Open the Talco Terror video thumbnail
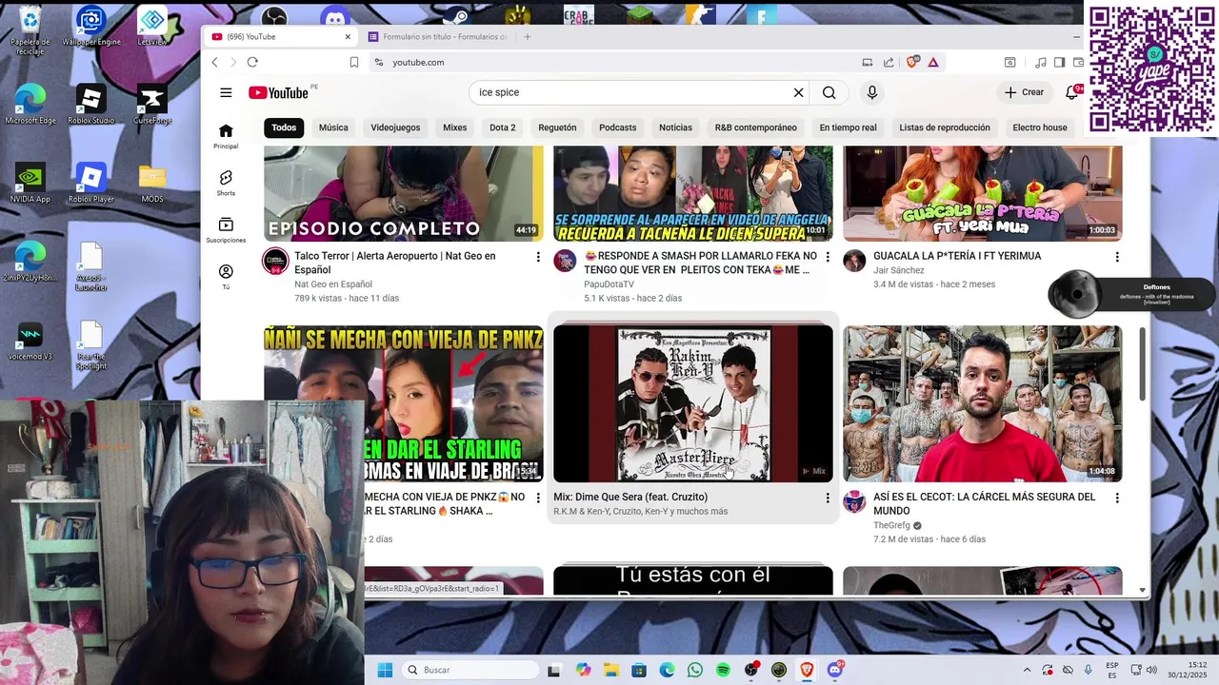Screen dimensions: 1219x685 404,193
